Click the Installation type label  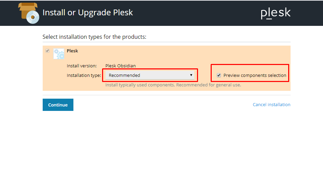(x=84, y=75)
